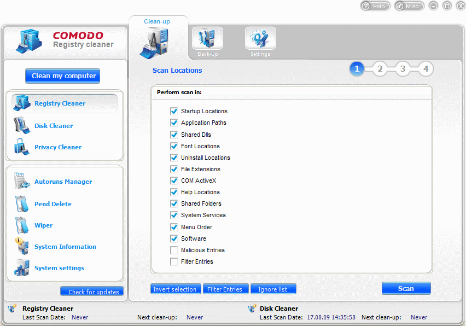Select Registry Cleaner menu label
This screenshot has height=326, width=466.
point(60,103)
